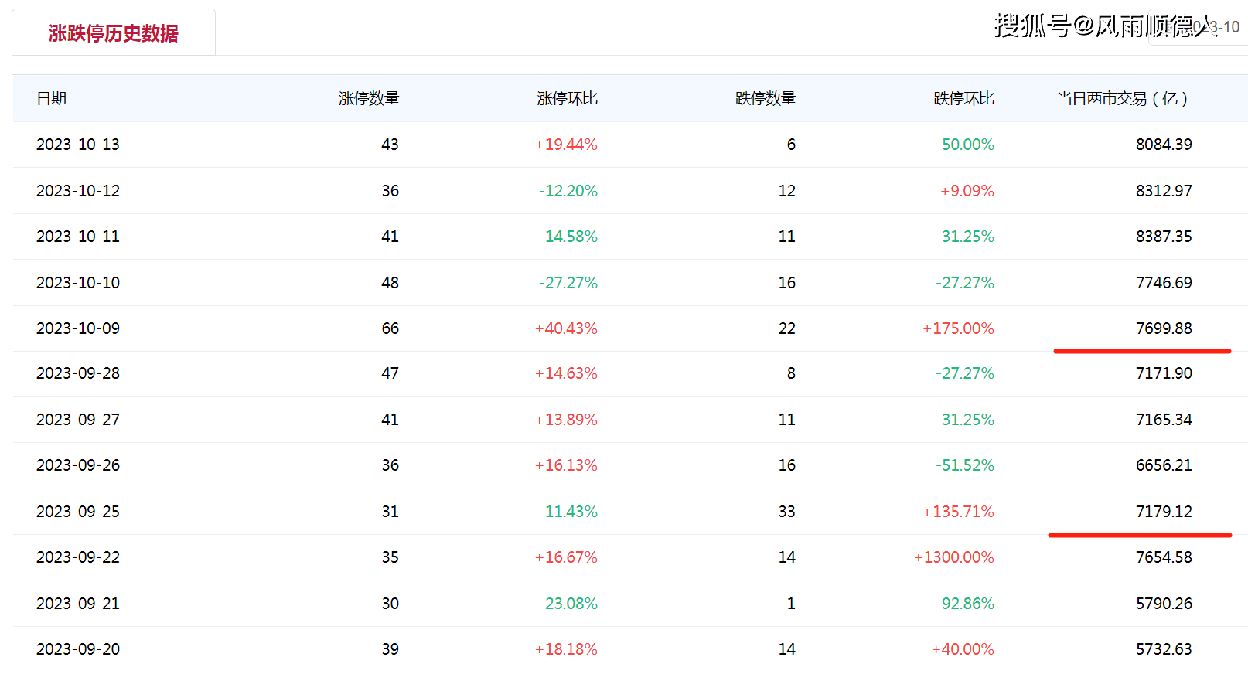Select the 2023-10-09 date entry
This screenshot has height=674, width=1248.
tap(78, 328)
